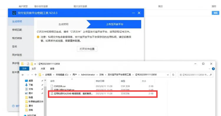Navigate up one folder level
Screen dimensions: 221x116
point(36,75)
